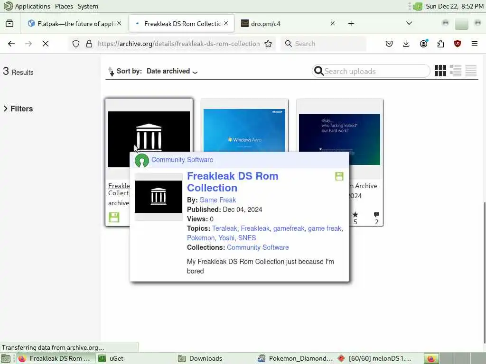This screenshot has width=486, height=364.
Task: Open a new tab with plus button
Action: click(351, 24)
